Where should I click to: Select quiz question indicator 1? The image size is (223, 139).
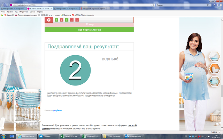pos(56,20)
